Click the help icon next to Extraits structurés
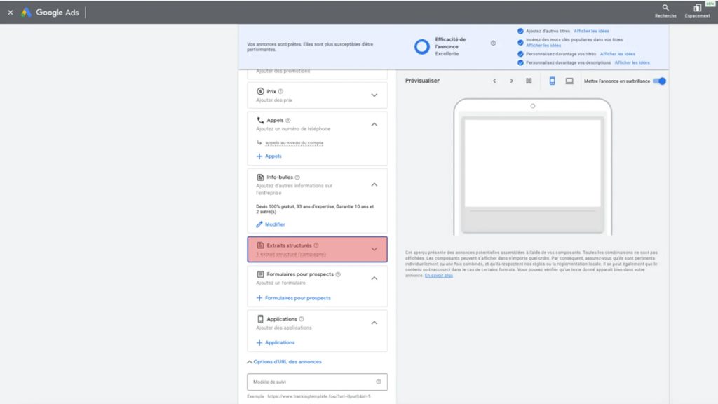Screen dimensions: 718x404 pyautogui.click(x=316, y=245)
